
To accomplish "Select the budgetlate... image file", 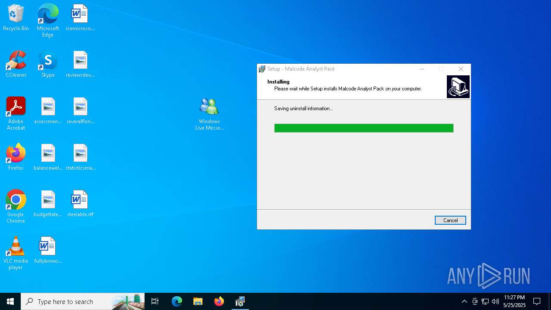I will click(x=48, y=204).
